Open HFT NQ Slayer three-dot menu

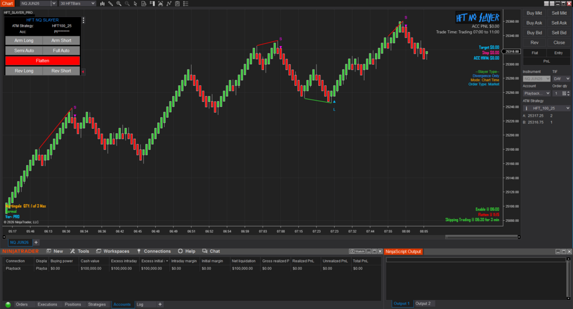[83, 20]
